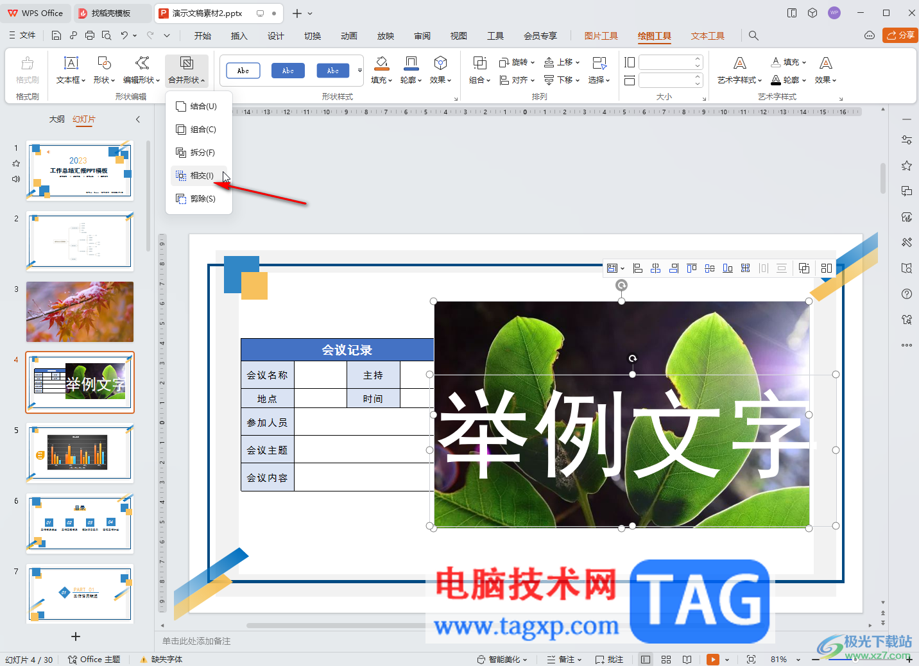The image size is (919, 666).
Task: Click the Edit Shape (编辑形状) icon
Action: pos(142,63)
